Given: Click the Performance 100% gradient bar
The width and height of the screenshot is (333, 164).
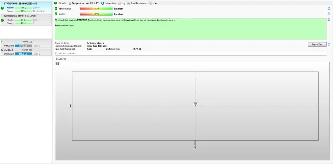Looking at the screenshot, I should click(96, 9).
